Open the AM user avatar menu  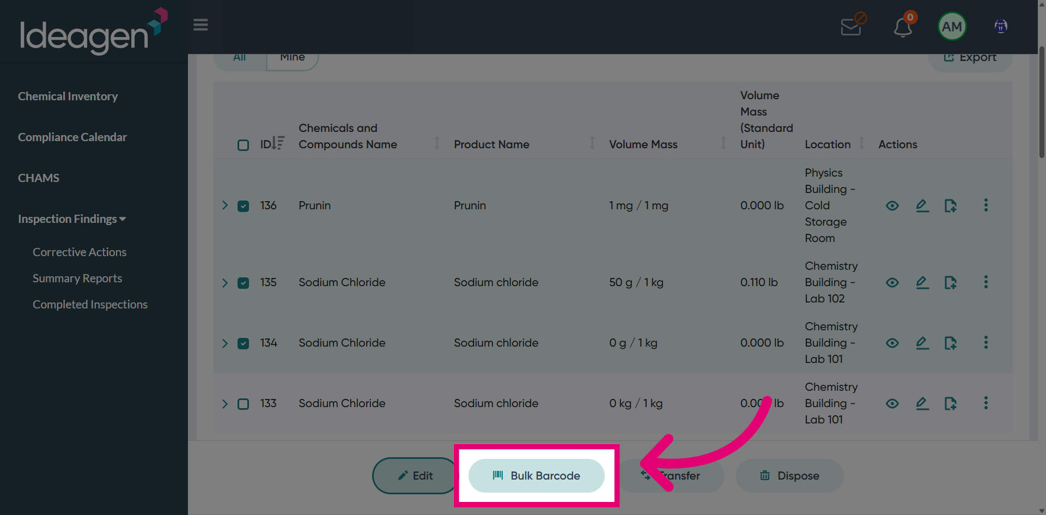tap(952, 26)
